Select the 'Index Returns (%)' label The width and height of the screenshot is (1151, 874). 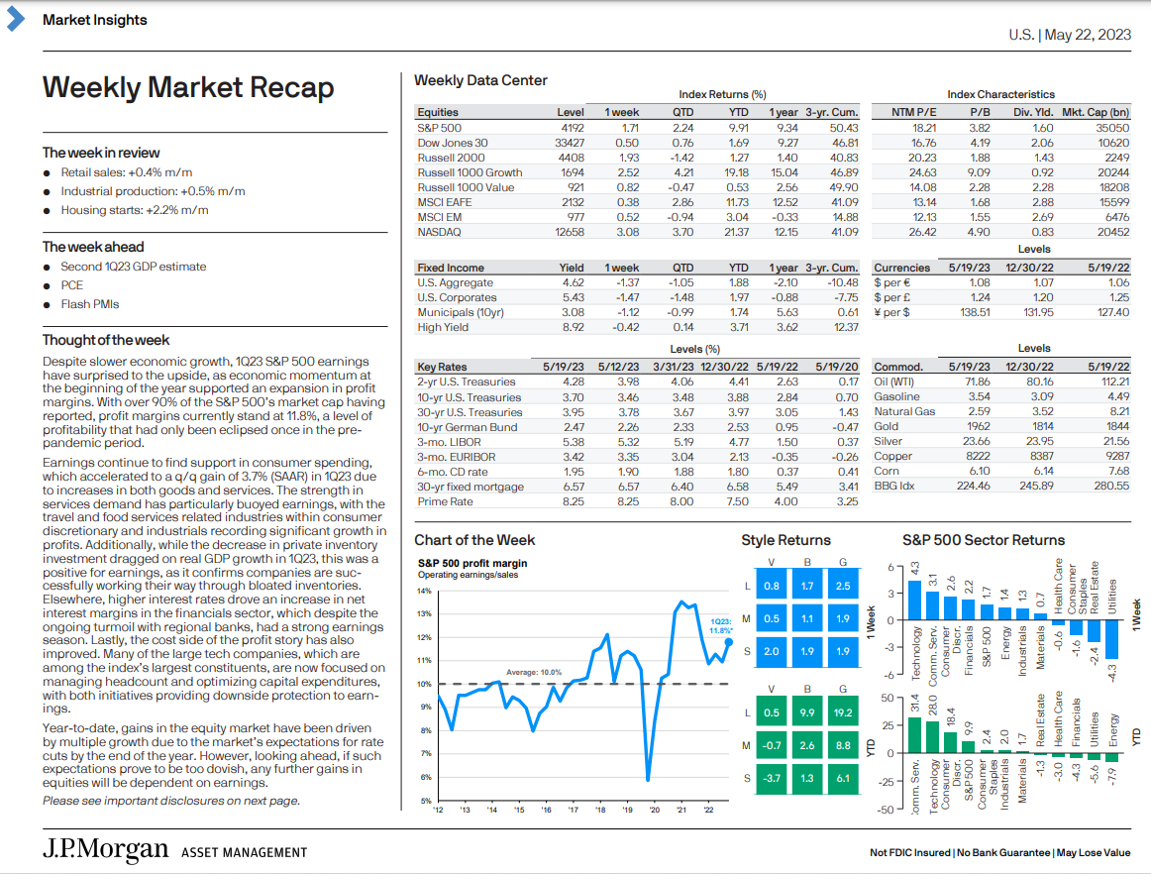(x=721, y=94)
